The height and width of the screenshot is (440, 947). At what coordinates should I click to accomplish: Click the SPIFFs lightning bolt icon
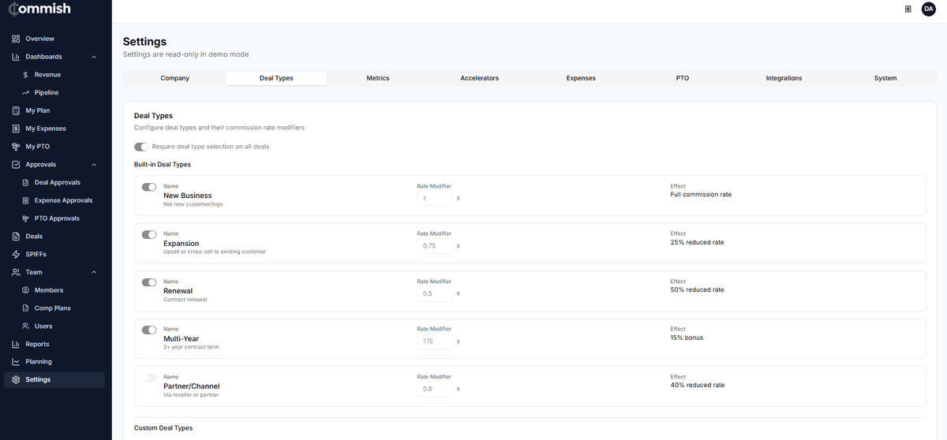[x=16, y=255]
